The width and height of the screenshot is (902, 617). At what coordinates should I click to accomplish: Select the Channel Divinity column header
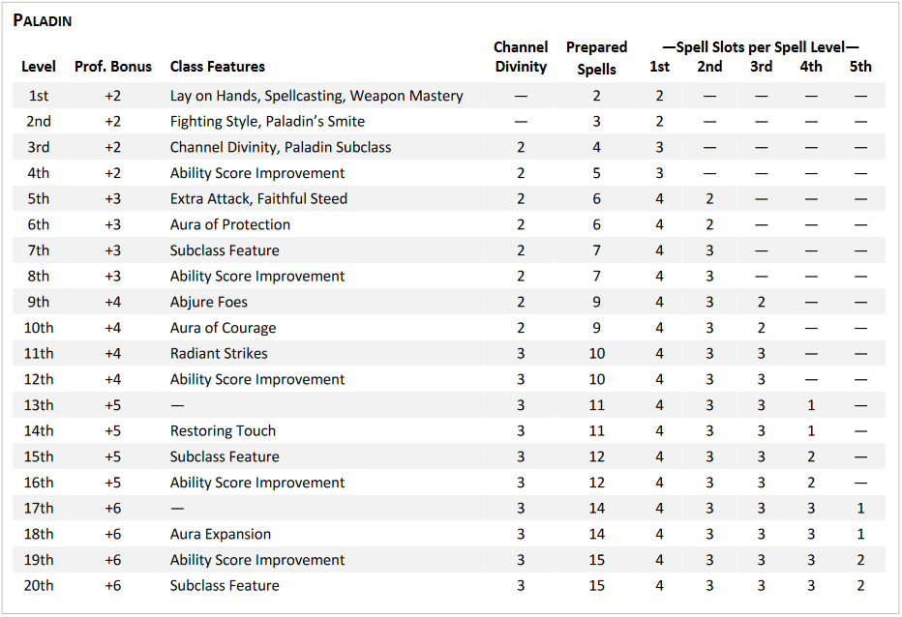tap(521, 57)
